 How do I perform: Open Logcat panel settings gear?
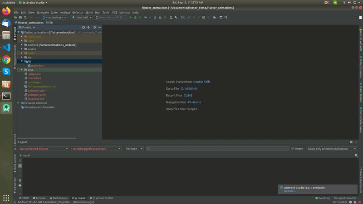(x=351, y=142)
